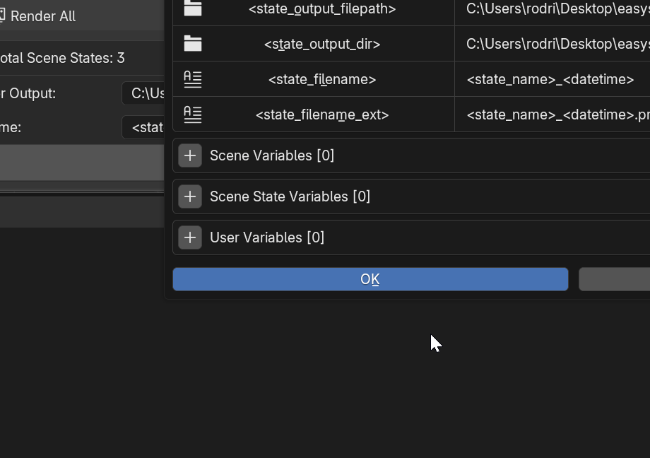Select the <state_output_filepath> variable
650x458 pixels.
pyautogui.click(x=322, y=8)
